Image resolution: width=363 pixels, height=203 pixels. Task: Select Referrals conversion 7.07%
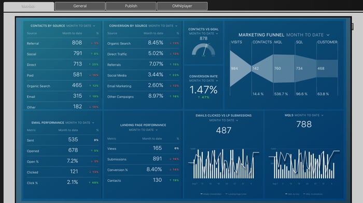point(156,64)
